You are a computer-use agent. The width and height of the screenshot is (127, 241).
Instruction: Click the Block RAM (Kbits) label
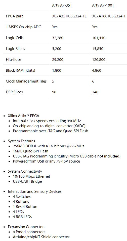[x=20, y=70]
